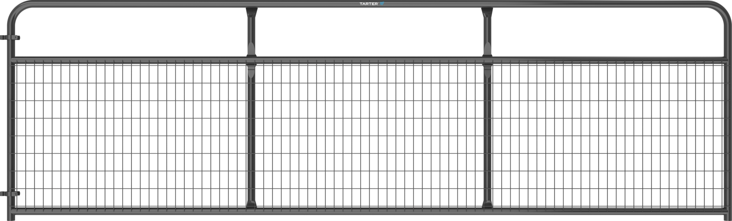Click the left vertical brace above the mesh
The width and height of the screenshot is (732, 221).
click(x=251, y=32)
